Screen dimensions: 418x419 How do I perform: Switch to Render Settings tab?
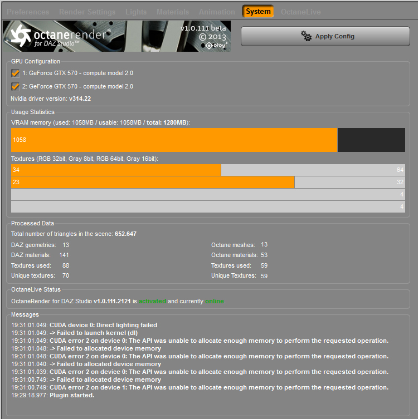pyautogui.click(x=87, y=12)
